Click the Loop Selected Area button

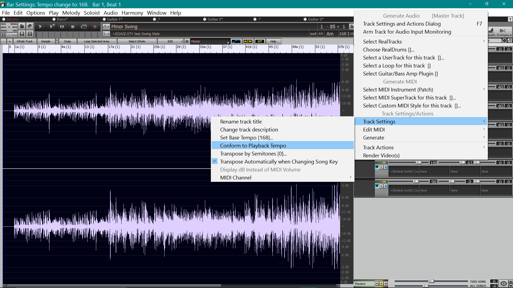(x=96, y=41)
